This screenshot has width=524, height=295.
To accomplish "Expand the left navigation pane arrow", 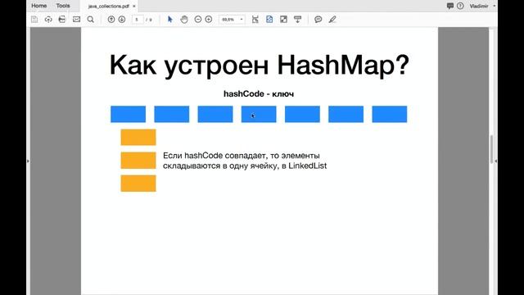I will tap(28, 161).
